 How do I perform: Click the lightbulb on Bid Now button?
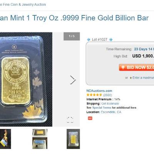point(123,67)
